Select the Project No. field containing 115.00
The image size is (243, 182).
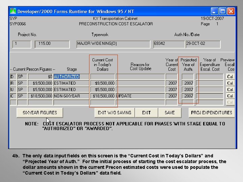point(52,44)
